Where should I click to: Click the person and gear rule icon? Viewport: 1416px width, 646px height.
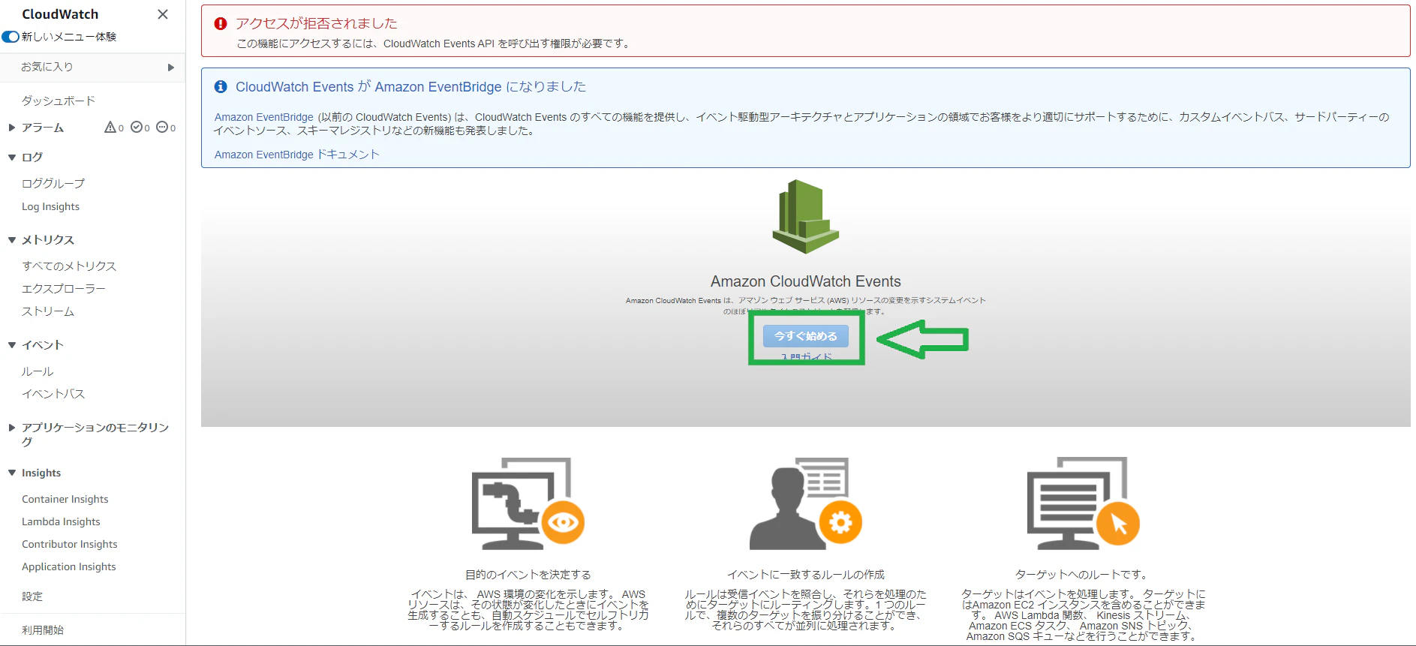click(805, 503)
